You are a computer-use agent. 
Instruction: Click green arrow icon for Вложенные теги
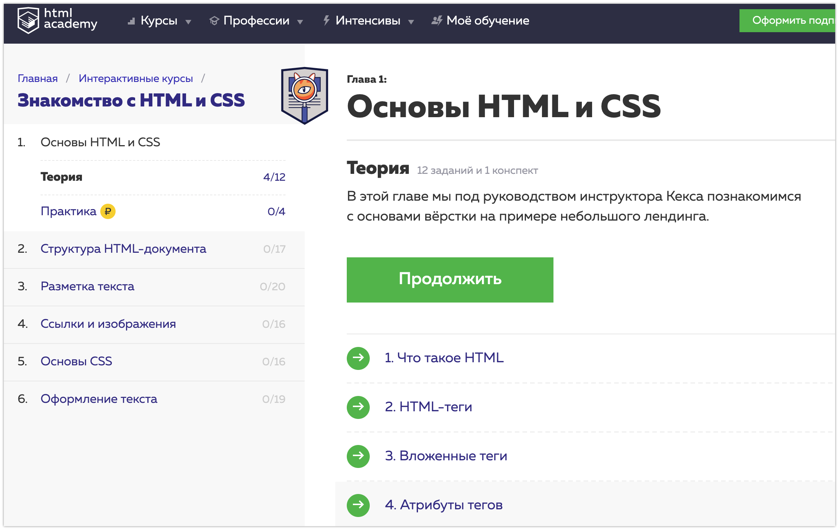[x=358, y=456]
